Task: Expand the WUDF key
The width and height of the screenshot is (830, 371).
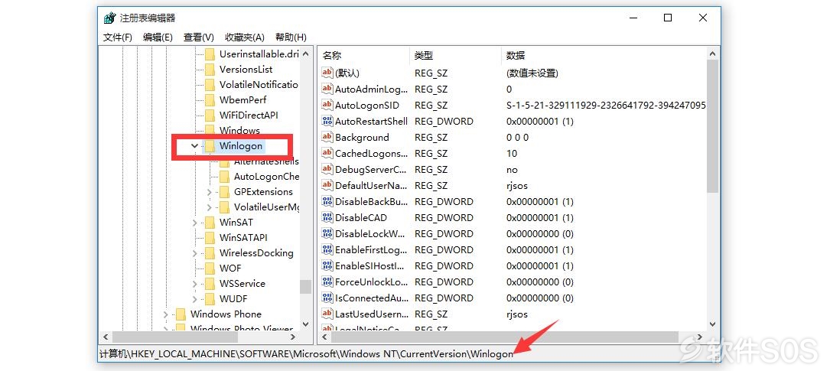Action: pos(195,299)
